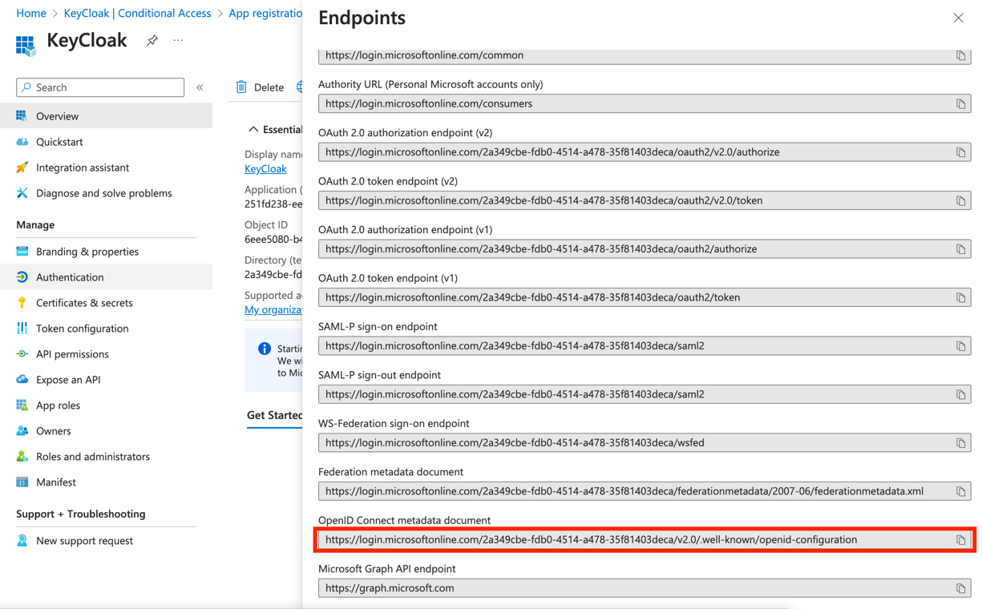Screen dimensions: 982x609
Task: Open the KeyCloak display name link
Action: [265, 168]
